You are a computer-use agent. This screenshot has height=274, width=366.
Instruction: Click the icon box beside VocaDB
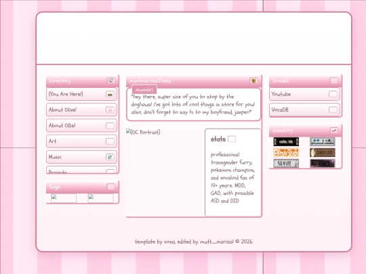pos(333,110)
